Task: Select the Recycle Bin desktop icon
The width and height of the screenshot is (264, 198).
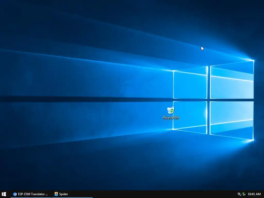Action: [x=171, y=113]
